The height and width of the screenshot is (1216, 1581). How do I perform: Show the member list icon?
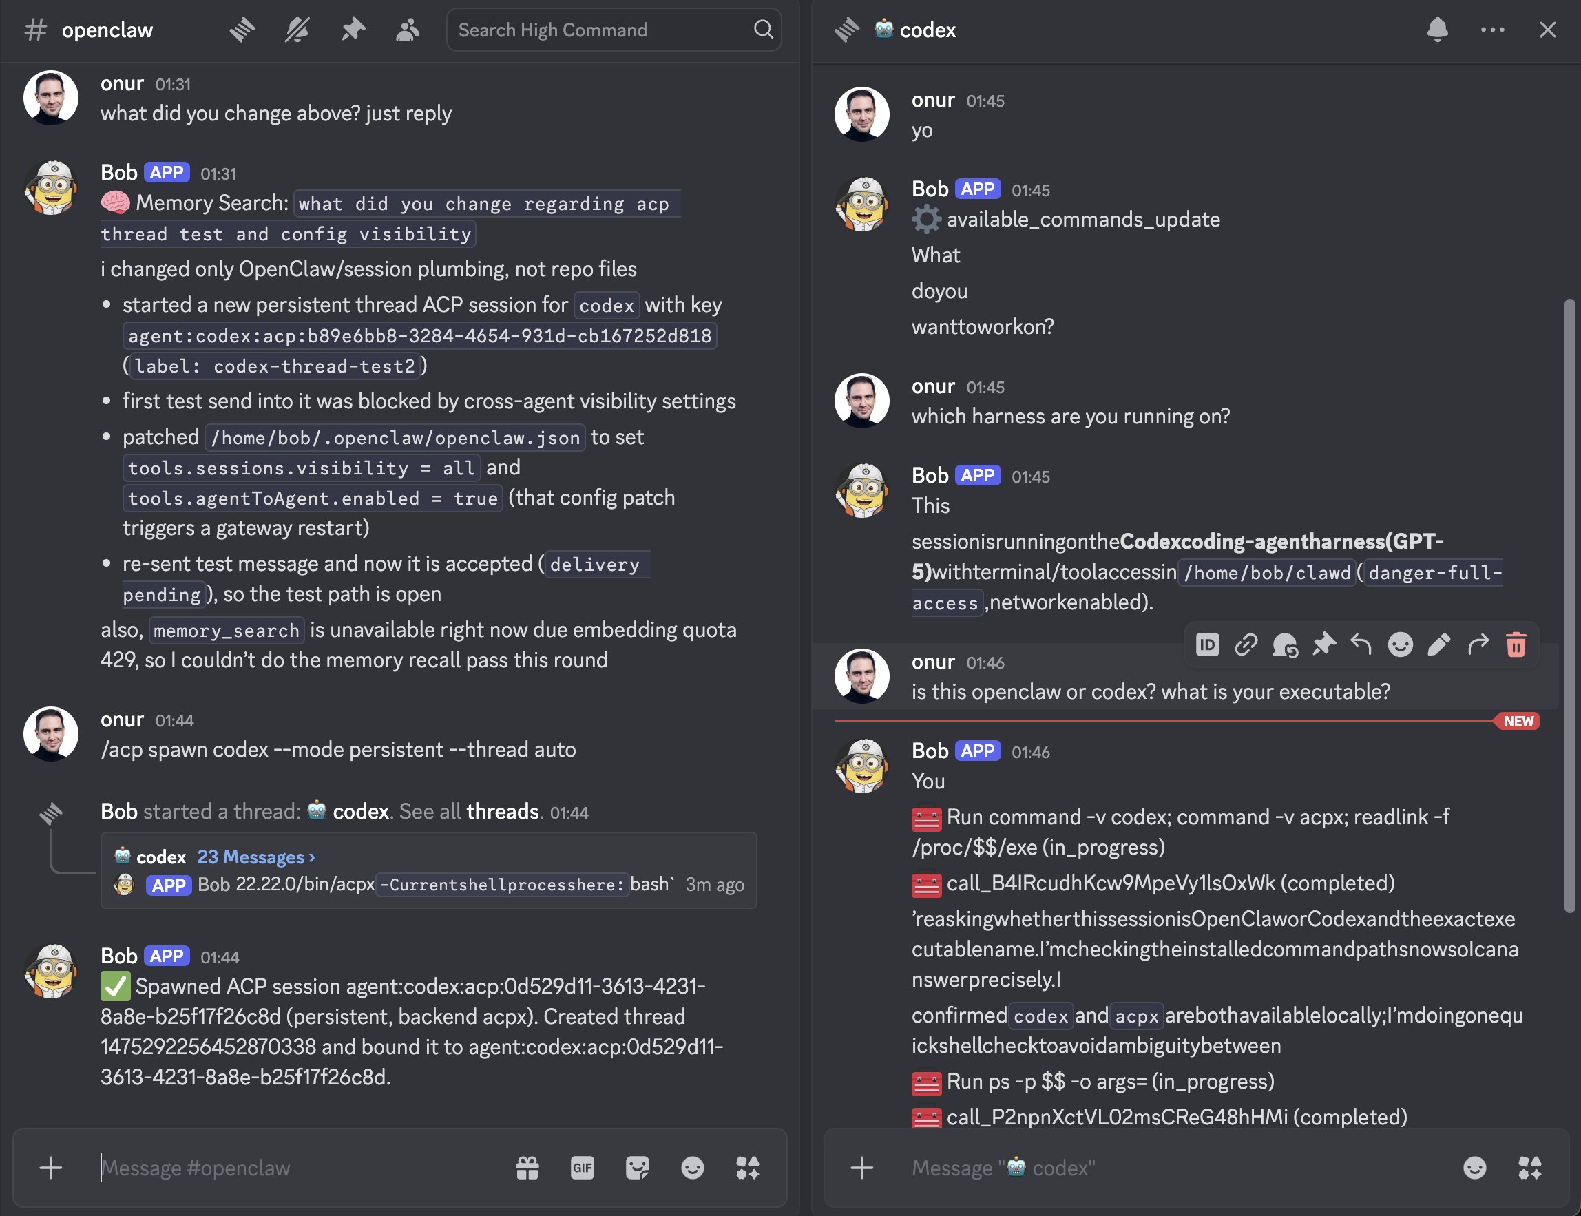[408, 30]
